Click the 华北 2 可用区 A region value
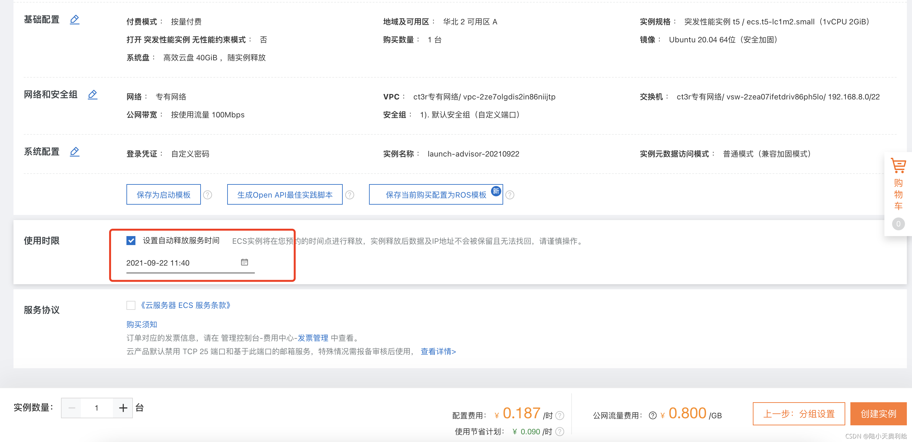The width and height of the screenshot is (912, 442). coord(470,21)
